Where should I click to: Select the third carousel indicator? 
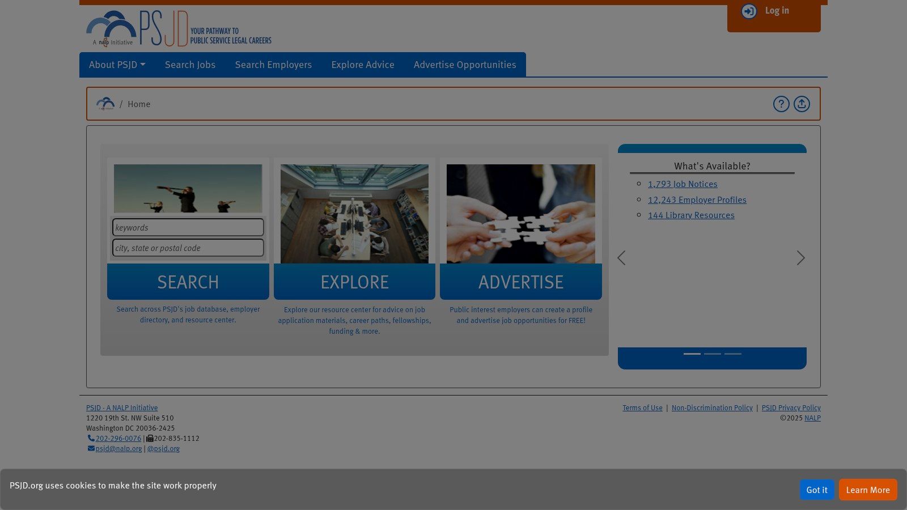733,354
